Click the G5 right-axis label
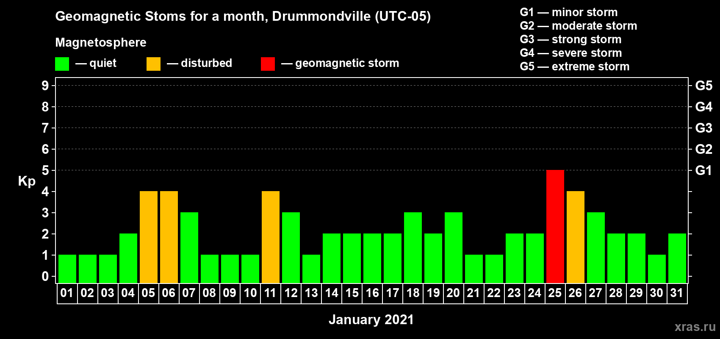Screen dimensions: 720x339 (x=704, y=86)
